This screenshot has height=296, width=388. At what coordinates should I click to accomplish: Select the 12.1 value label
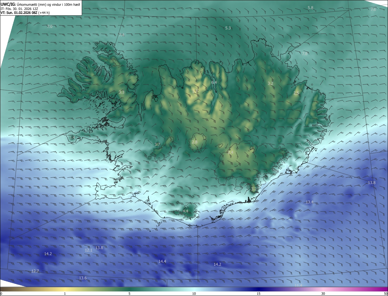[x=89, y=250]
